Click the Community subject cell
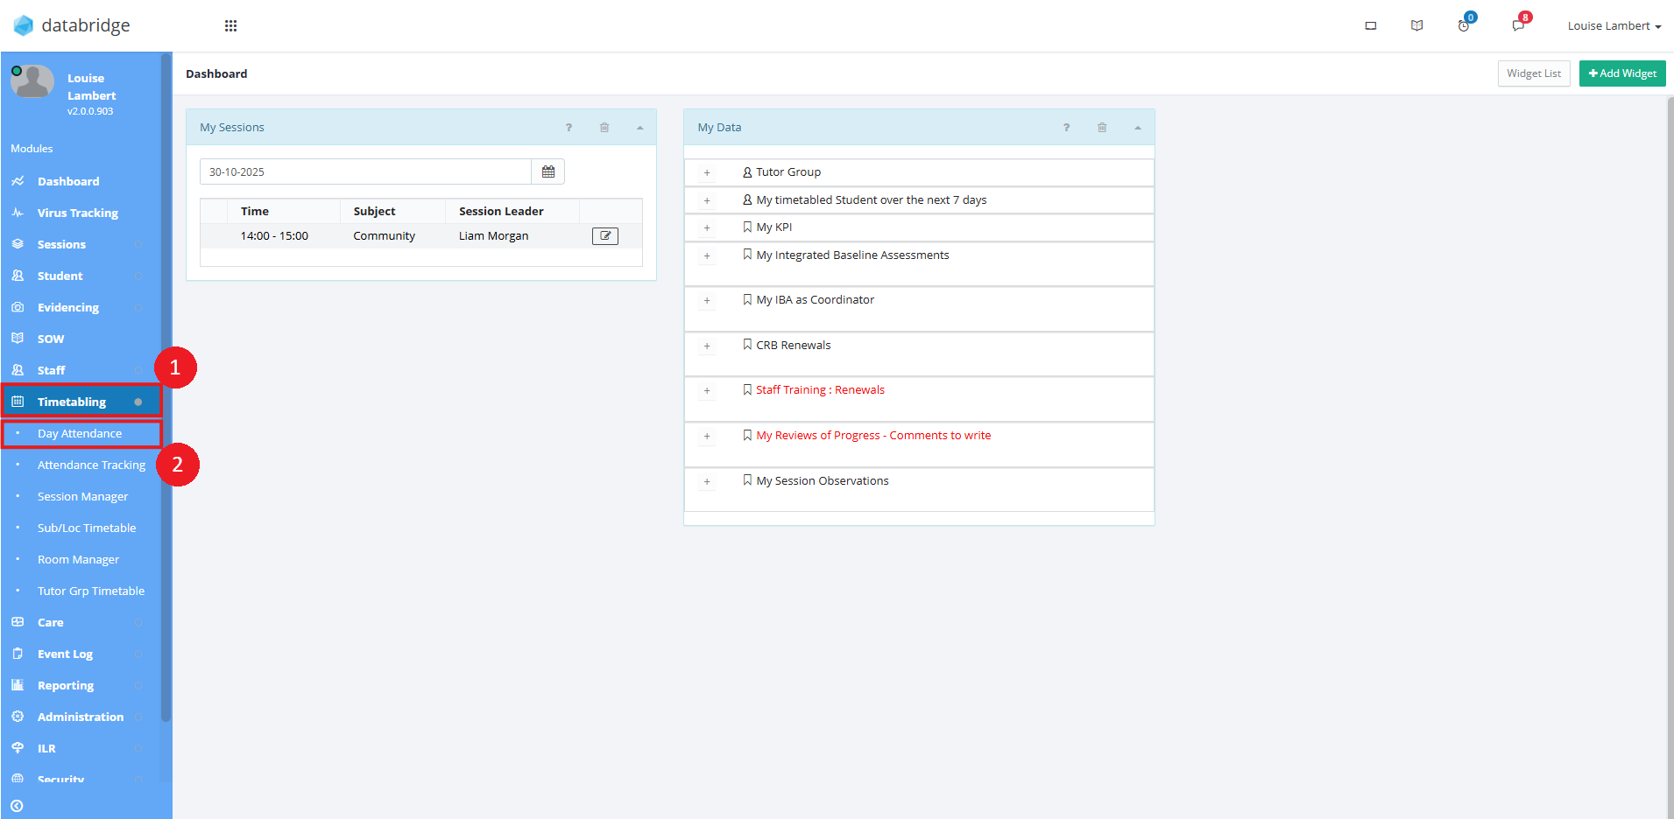Screen dimensions: 1674x819 pos(385,236)
